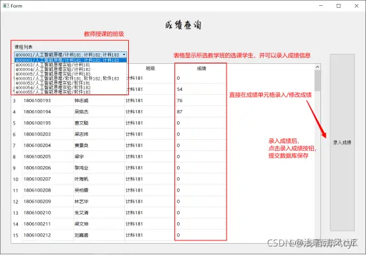The height and width of the screenshot is (255, 366).
Task: Click student ID cell 1806100203
Action: 48,134
